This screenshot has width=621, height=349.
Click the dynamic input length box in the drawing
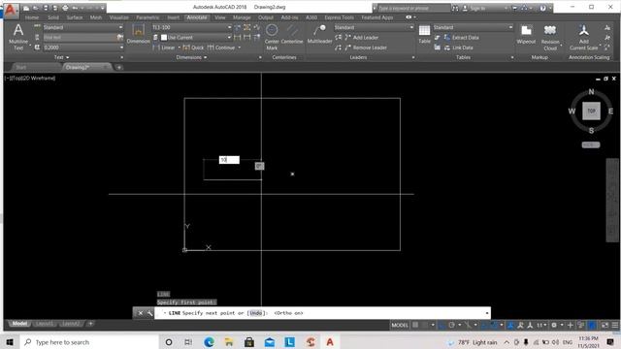[x=229, y=160]
